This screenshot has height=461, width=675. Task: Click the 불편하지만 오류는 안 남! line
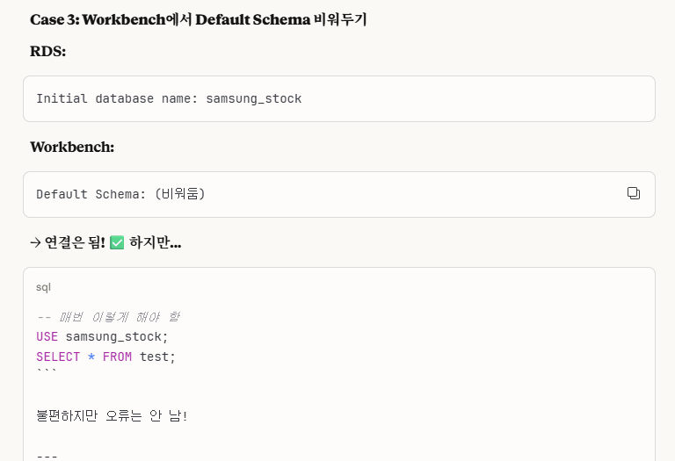[112, 416]
